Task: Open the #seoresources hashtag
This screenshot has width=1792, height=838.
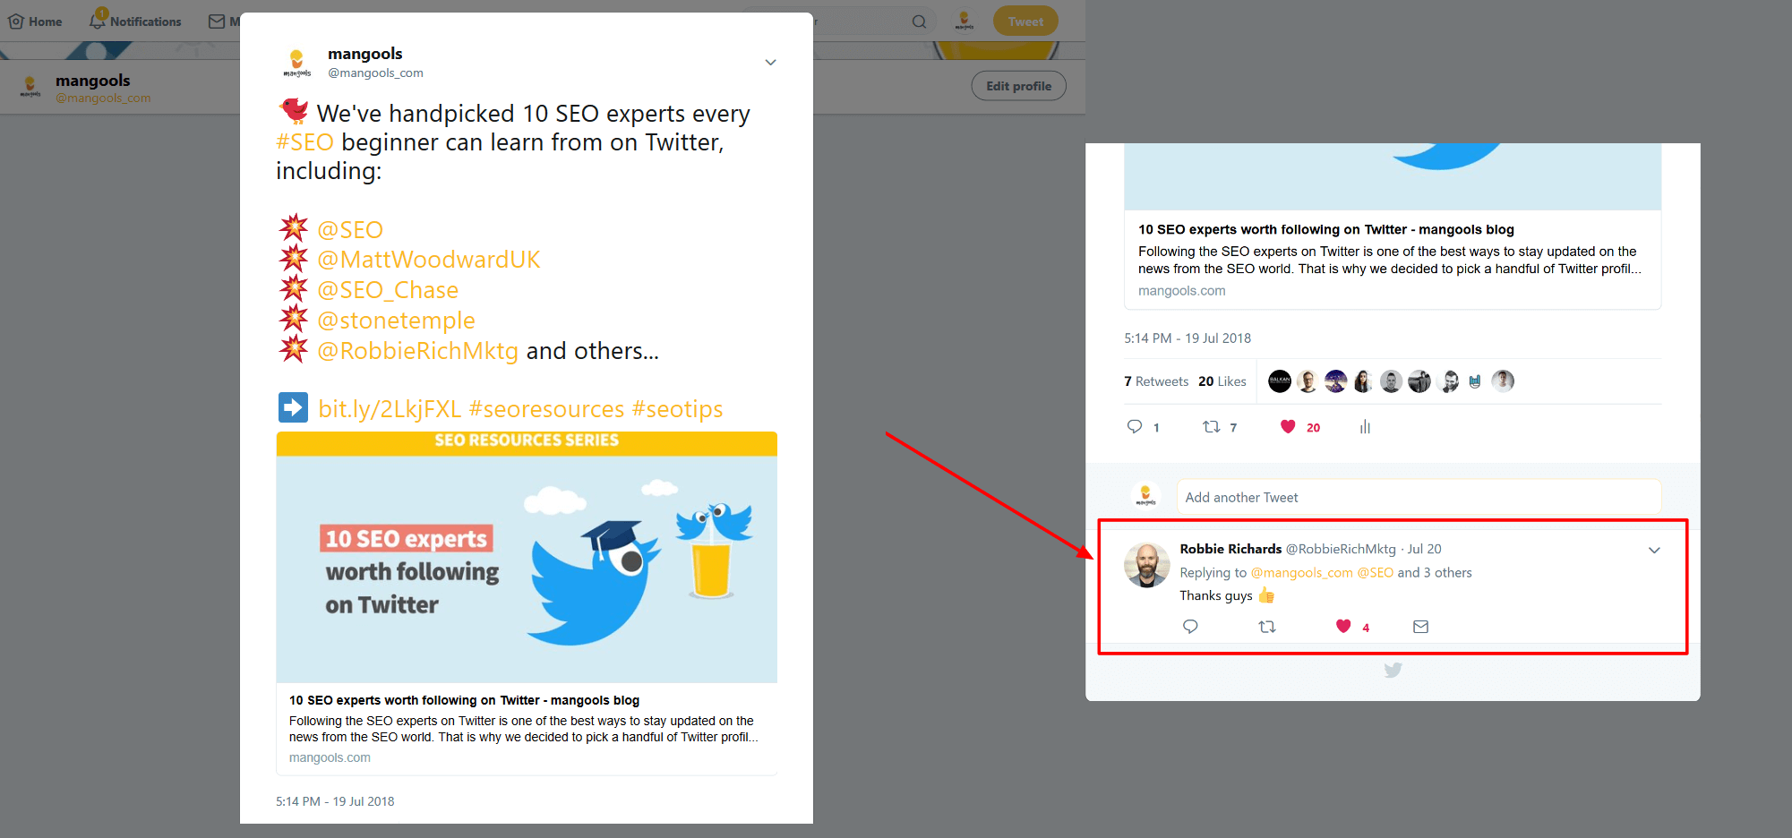Action: point(546,409)
